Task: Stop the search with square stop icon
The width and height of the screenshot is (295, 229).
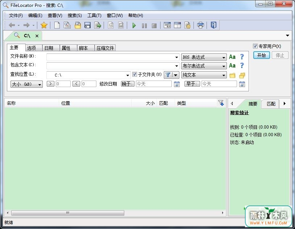Action: pyautogui.click(x=154, y=26)
